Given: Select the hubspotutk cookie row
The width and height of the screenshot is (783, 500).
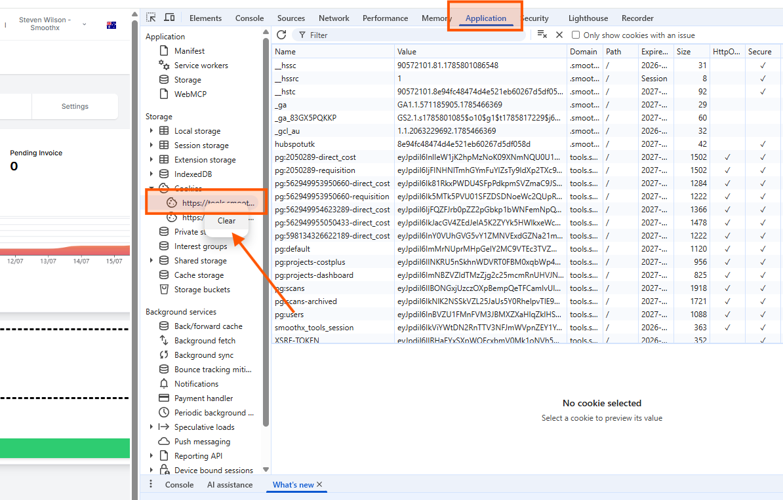Looking at the screenshot, I should (x=527, y=144).
